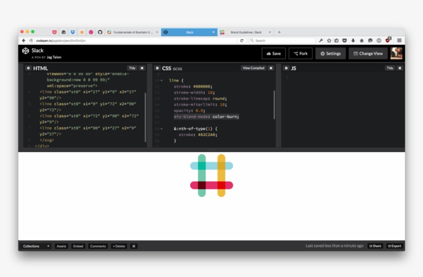Save the pen
The width and height of the screenshot is (423, 277).
pos(273,54)
